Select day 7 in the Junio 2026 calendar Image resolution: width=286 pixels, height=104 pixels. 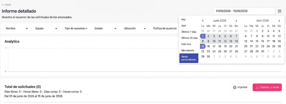[x=236, y=36]
